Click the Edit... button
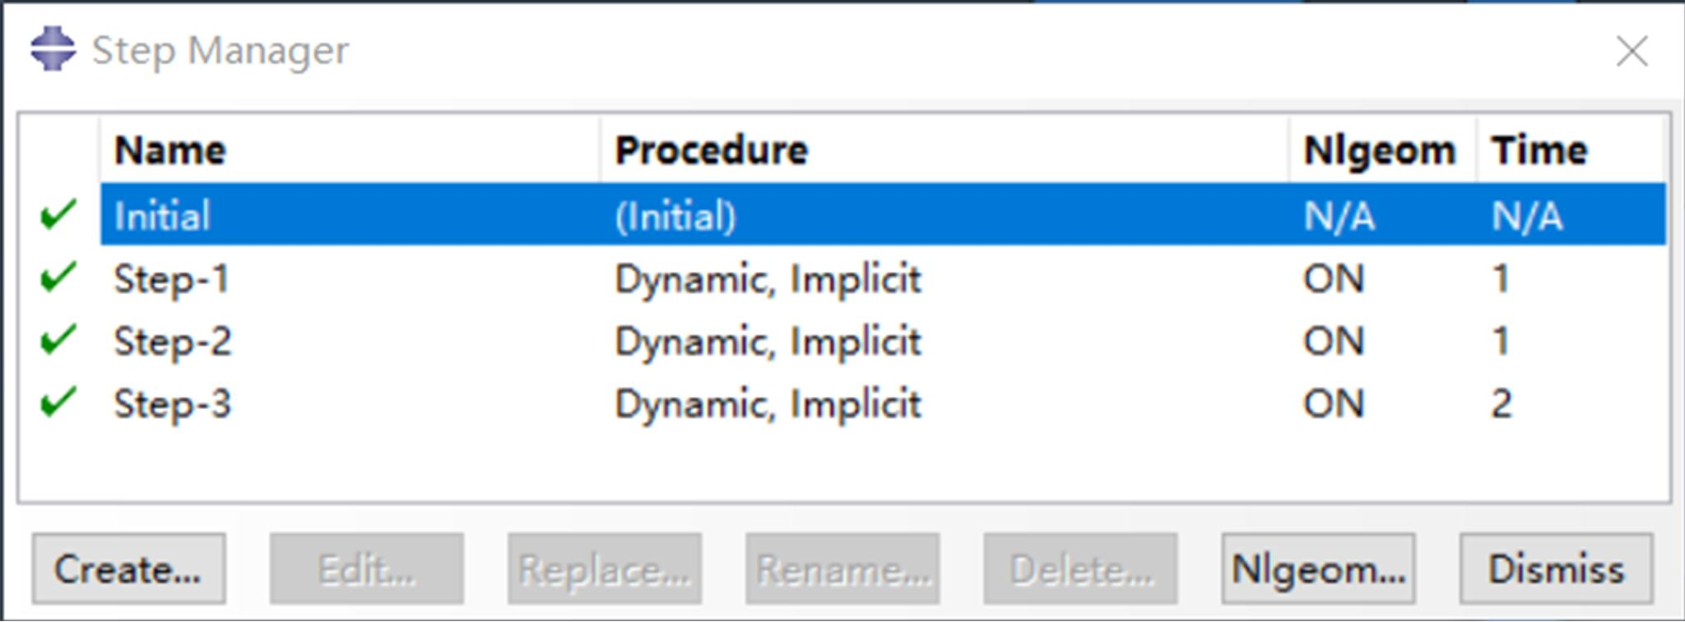 point(367,569)
